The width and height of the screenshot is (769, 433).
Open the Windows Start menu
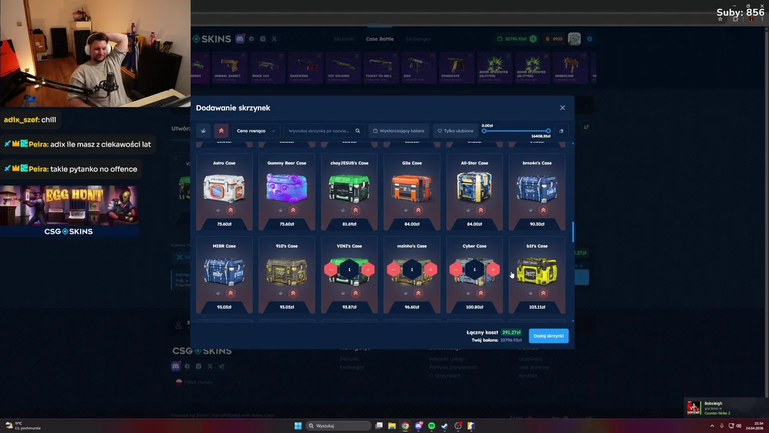298,426
